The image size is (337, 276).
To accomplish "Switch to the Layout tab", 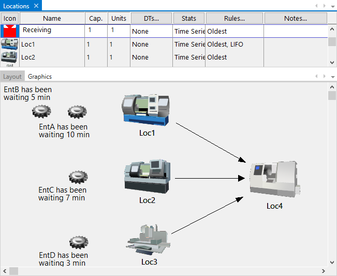I will (x=12, y=77).
